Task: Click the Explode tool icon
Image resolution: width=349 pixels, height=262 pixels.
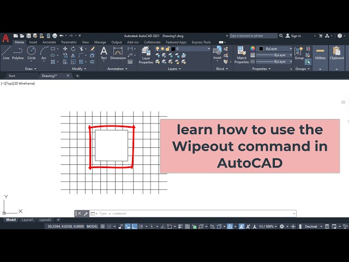Action: coord(92,55)
